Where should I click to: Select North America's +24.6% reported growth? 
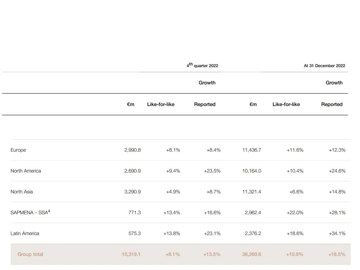(337, 171)
